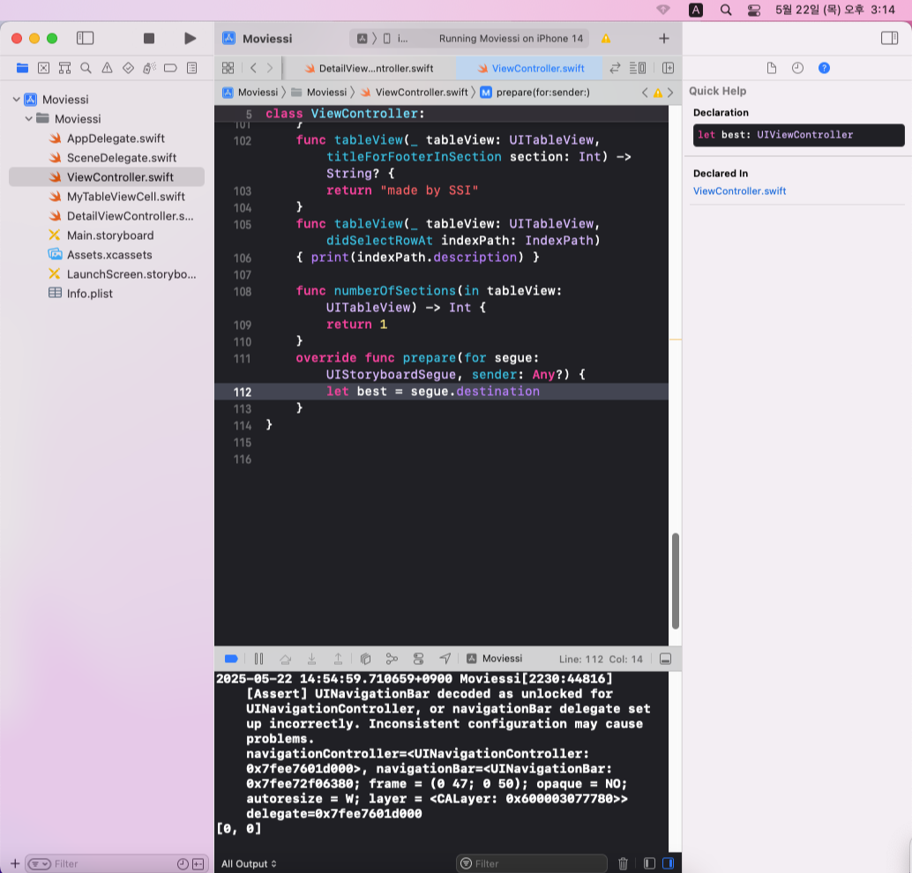Image resolution: width=912 pixels, height=873 pixels.
Task: Clear console with trash icon
Action: pyautogui.click(x=623, y=863)
